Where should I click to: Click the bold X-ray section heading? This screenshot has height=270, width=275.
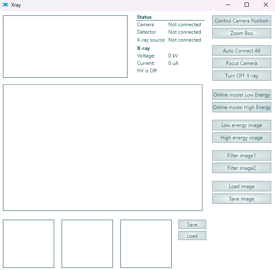(x=143, y=48)
